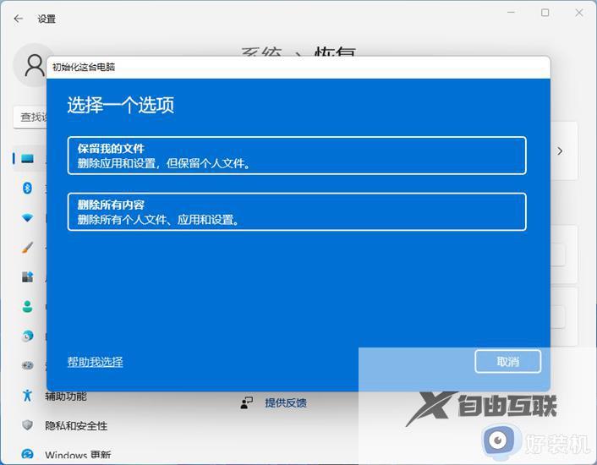Select Windows 更新 in the sidebar
The width and height of the screenshot is (597, 465).
click(78, 455)
